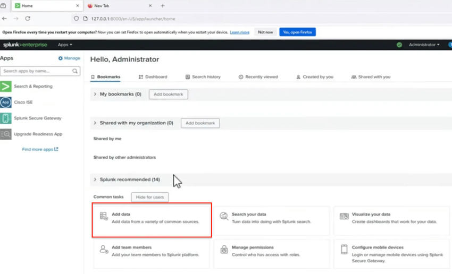Open the Cisco ISE app icon
This screenshot has height=274, width=452.
tap(5, 102)
